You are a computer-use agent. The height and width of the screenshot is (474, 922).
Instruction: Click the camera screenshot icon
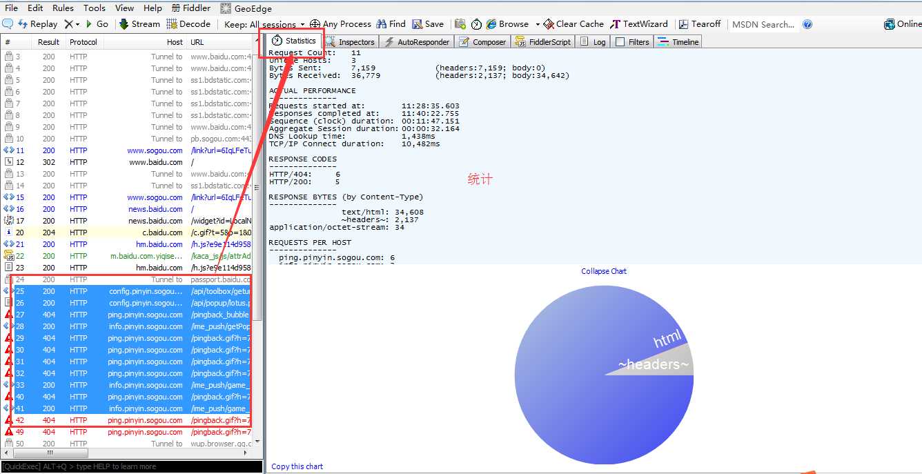click(460, 24)
